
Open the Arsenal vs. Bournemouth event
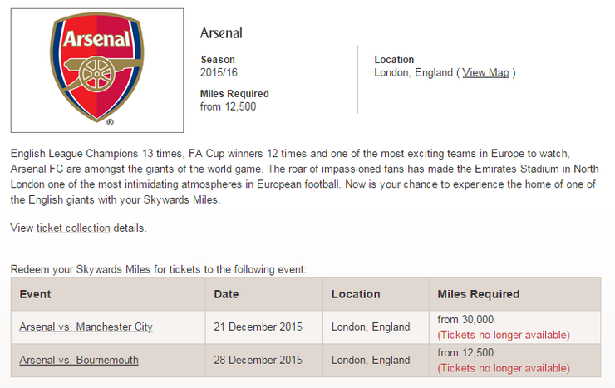point(79,360)
